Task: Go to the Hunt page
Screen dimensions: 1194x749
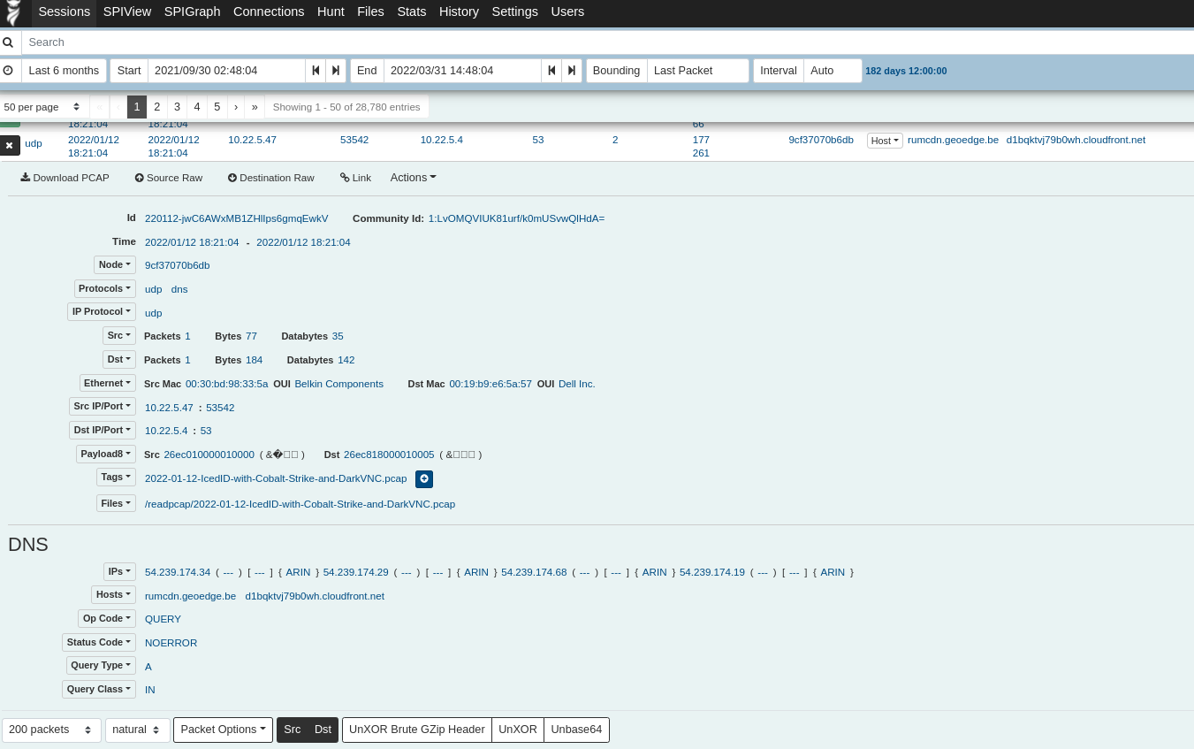Action: click(331, 12)
